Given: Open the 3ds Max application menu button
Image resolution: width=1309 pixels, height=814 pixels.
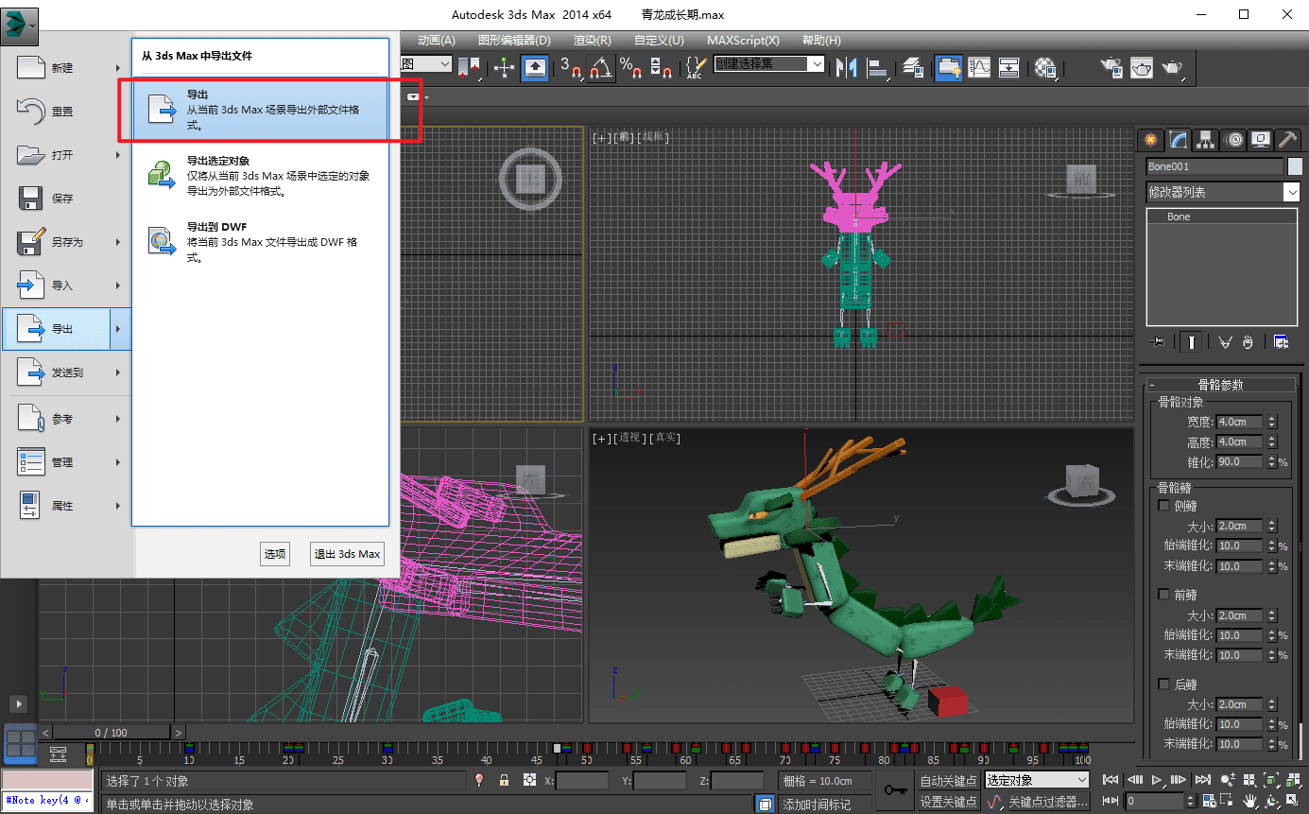Looking at the screenshot, I should [20, 26].
